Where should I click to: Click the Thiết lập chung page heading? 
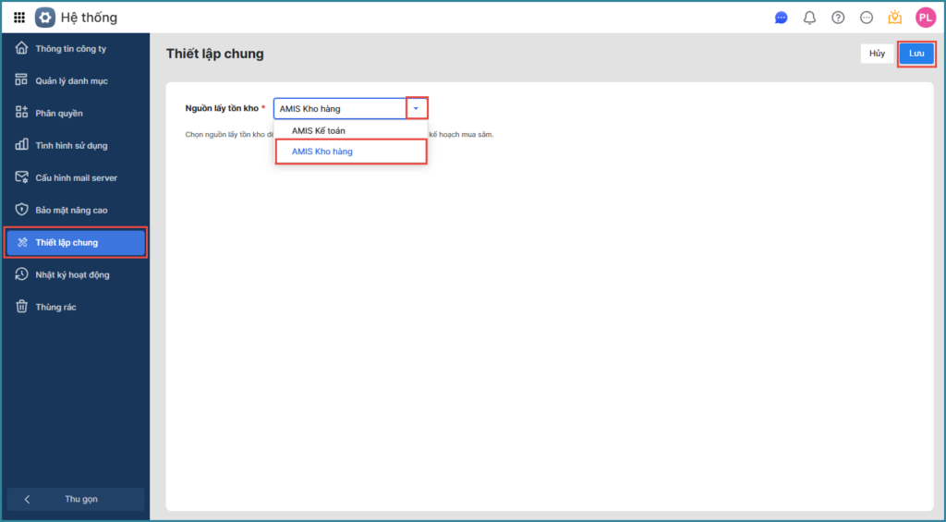point(214,54)
